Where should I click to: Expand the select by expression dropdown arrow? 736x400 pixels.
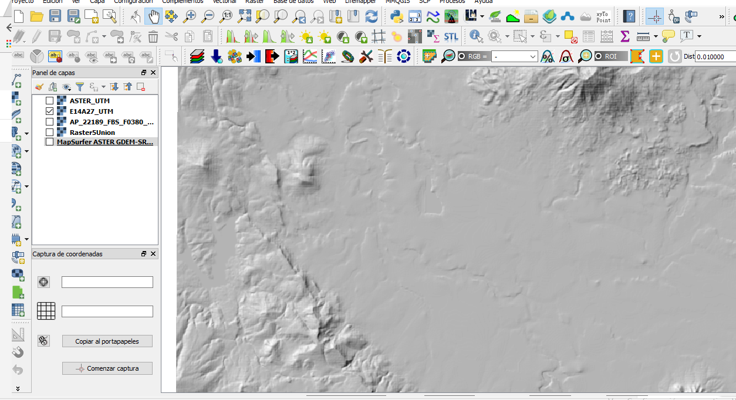pos(558,37)
